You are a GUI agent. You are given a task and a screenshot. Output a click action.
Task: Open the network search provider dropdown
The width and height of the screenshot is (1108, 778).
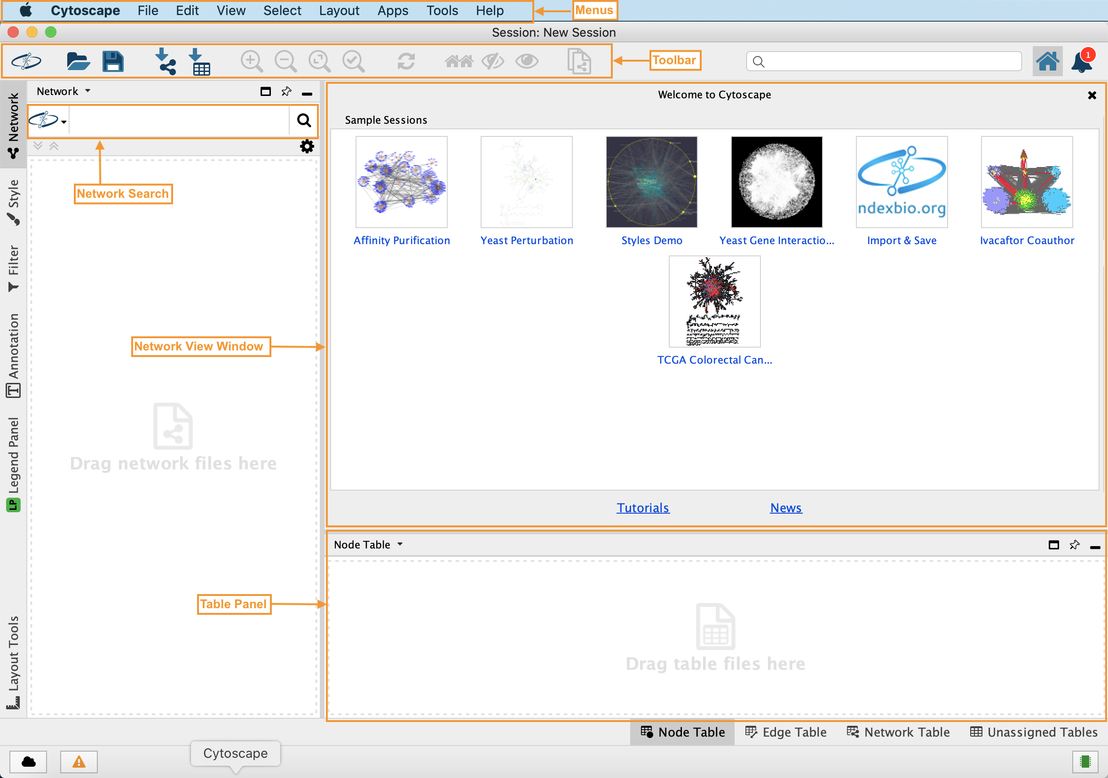pyautogui.click(x=48, y=120)
